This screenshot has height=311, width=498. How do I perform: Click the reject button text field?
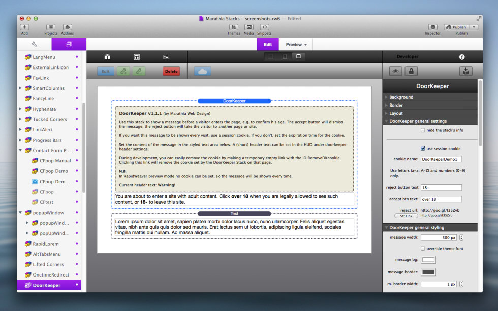click(441, 187)
